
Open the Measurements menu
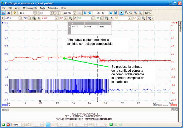click(30, 8)
